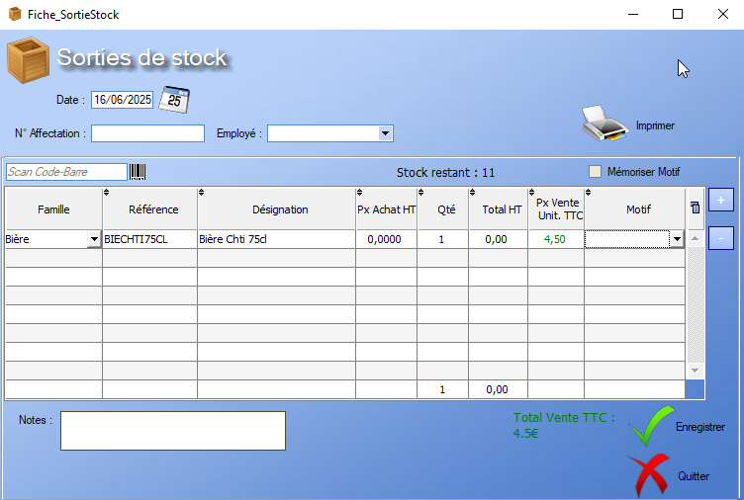Remove a row with the minus button
Image resolution: width=744 pixels, height=500 pixels.
[x=721, y=238]
